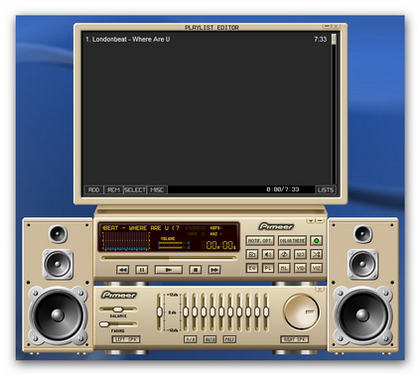The height and width of the screenshot is (376, 420).
Task: Click the LEFT SPK button
Action: (x=126, y=339)
